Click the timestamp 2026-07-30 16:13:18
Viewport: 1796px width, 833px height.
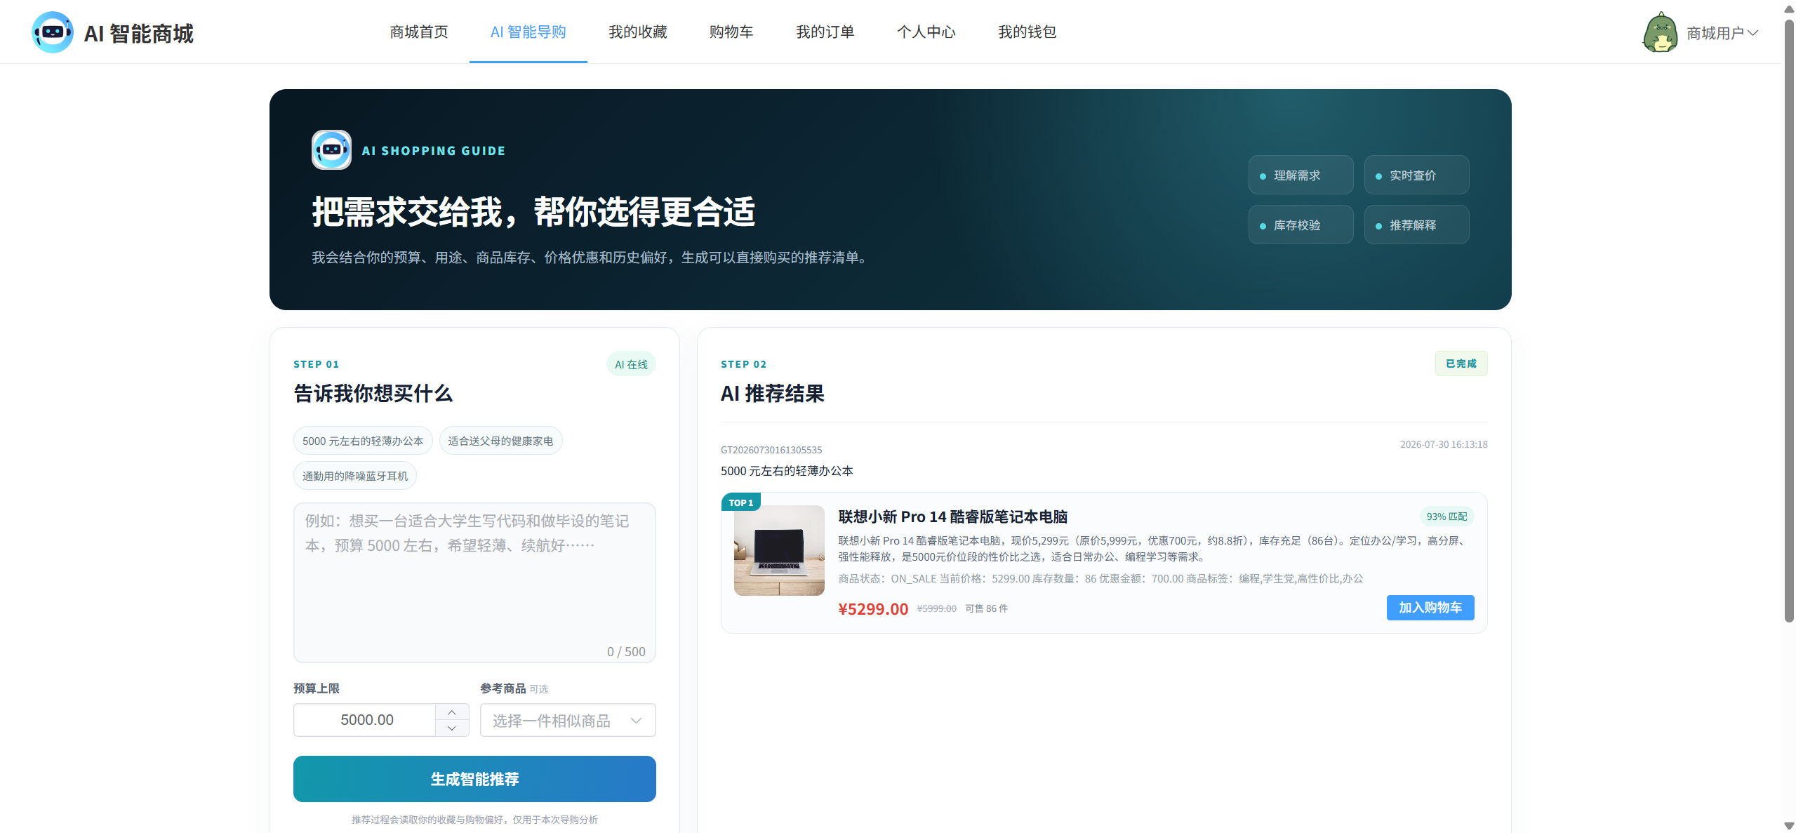tap(1444, 444)
